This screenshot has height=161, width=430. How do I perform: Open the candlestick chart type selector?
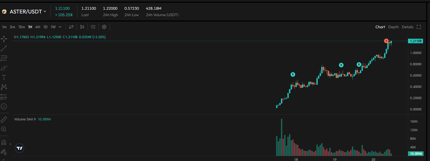[82, 27]
